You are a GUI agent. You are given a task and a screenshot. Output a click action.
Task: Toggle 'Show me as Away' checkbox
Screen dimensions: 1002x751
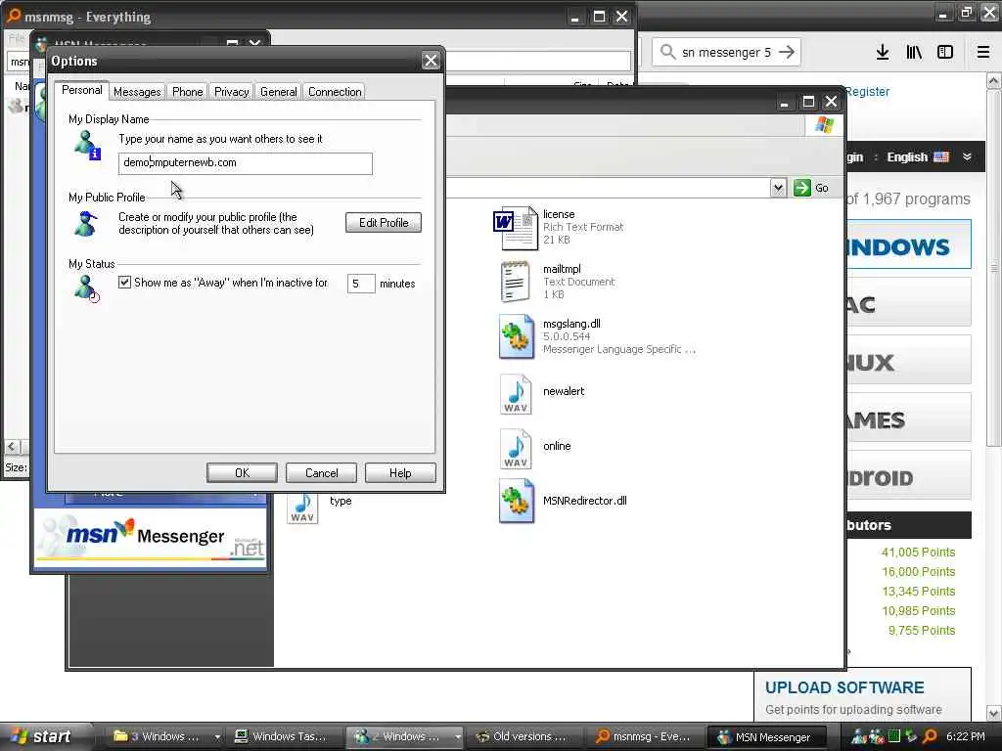[x=124, y=283]
